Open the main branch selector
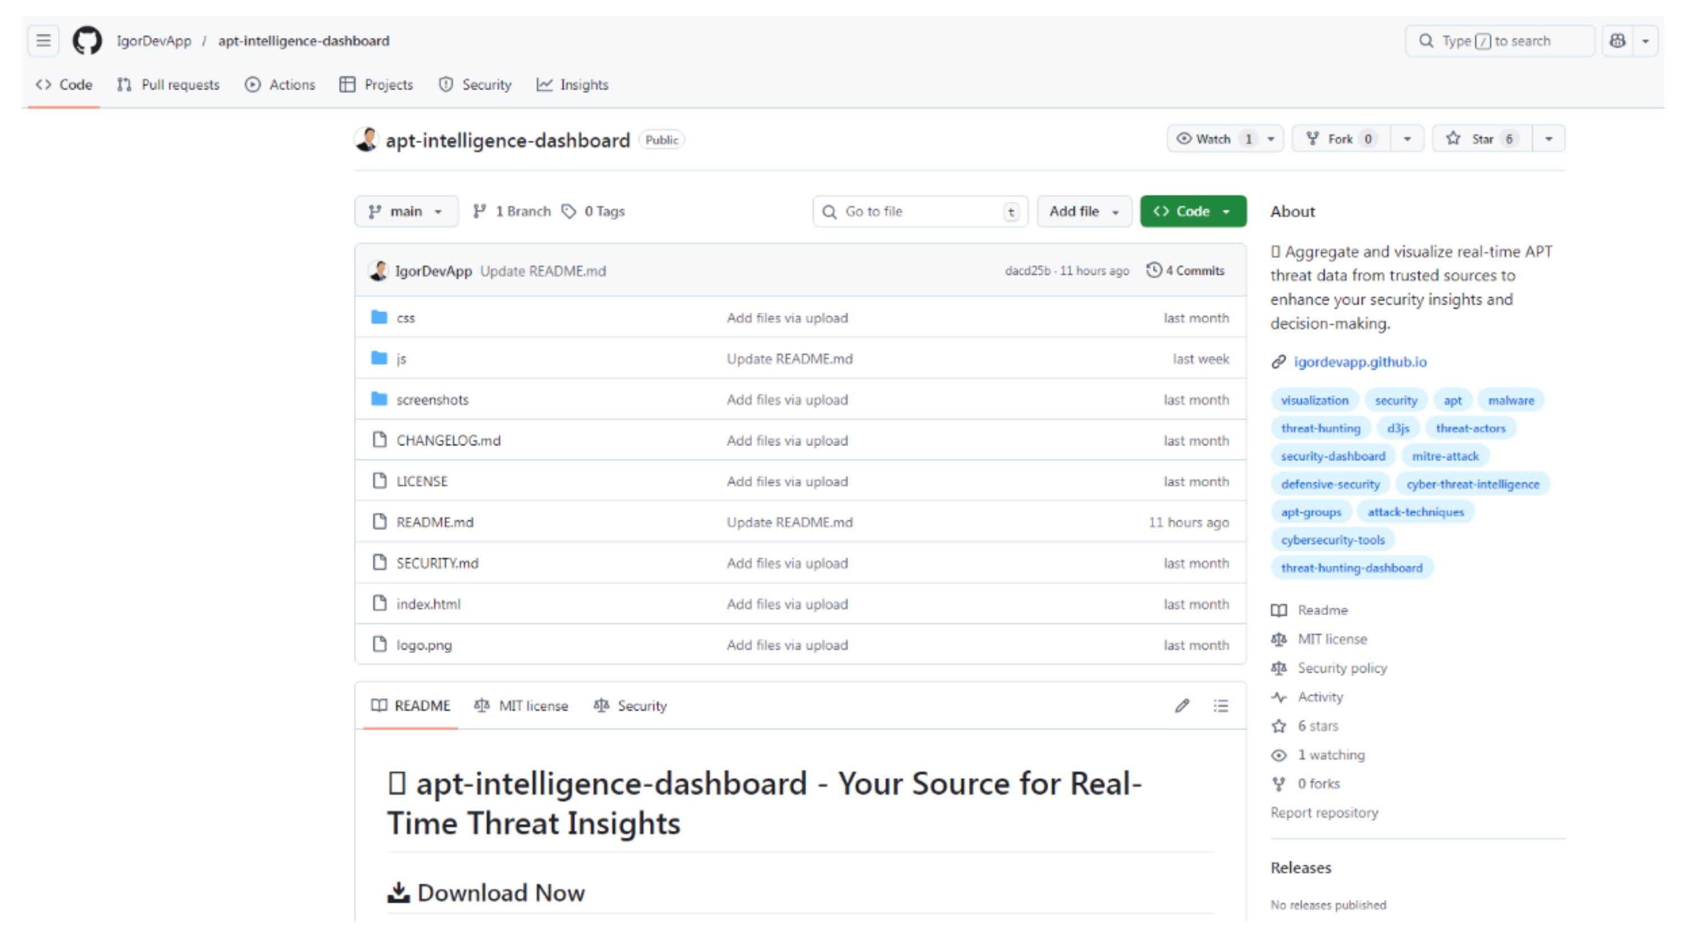 (406, 211)
